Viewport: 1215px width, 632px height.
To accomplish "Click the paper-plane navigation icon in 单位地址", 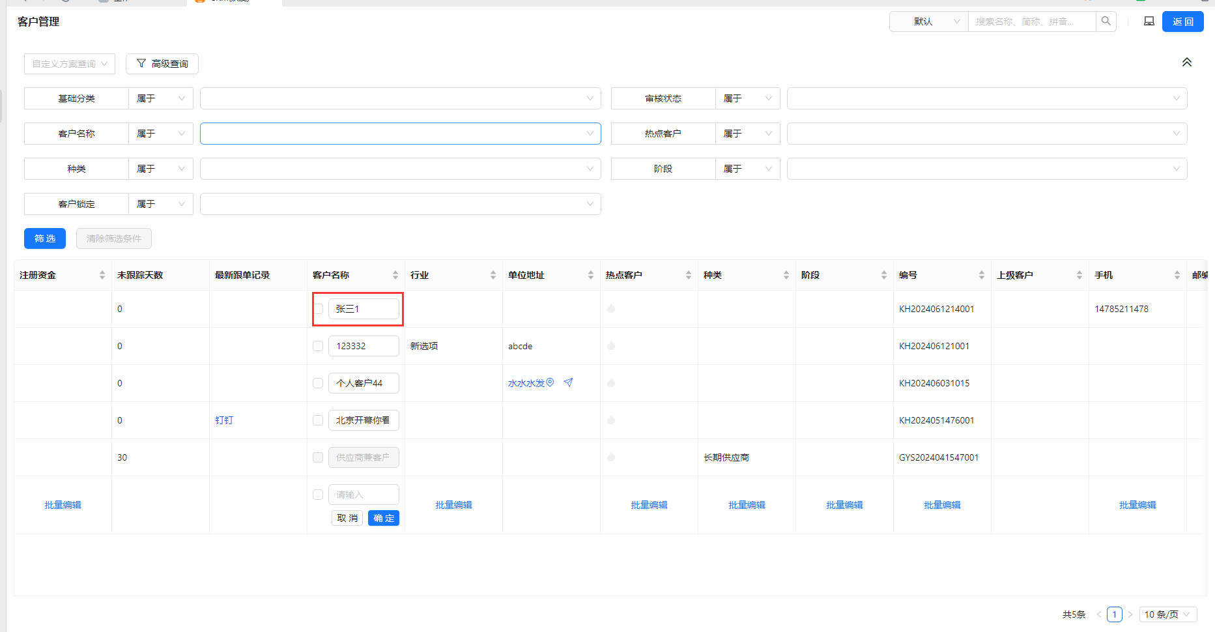I will tap(568, 382).
